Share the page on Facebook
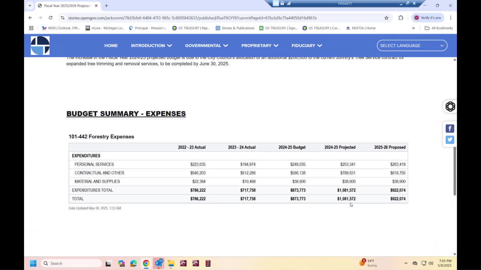 [450, 128]
